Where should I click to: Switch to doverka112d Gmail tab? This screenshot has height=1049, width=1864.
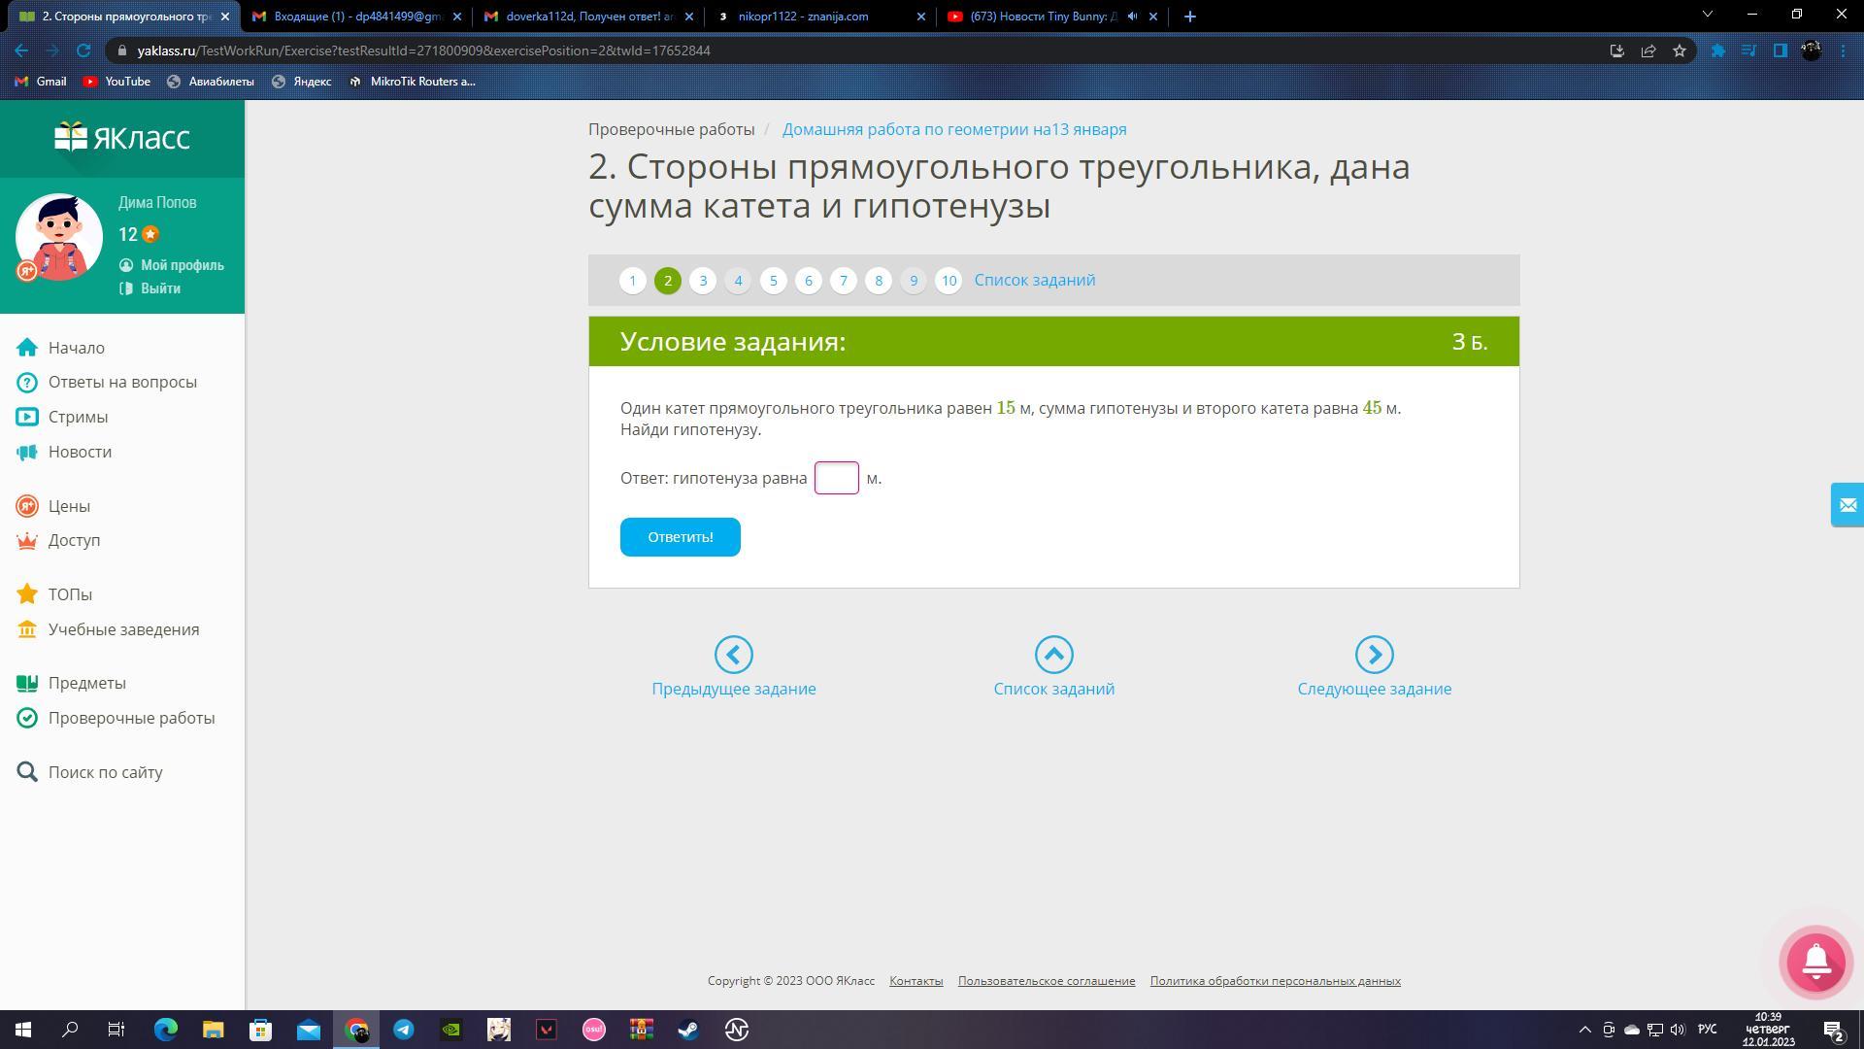click(588, 17)
